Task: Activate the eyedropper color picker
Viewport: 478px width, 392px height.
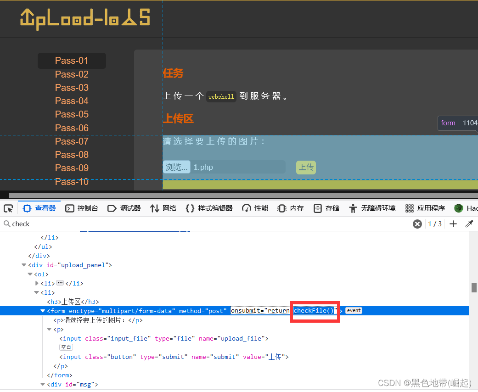Action: point(469,224)
